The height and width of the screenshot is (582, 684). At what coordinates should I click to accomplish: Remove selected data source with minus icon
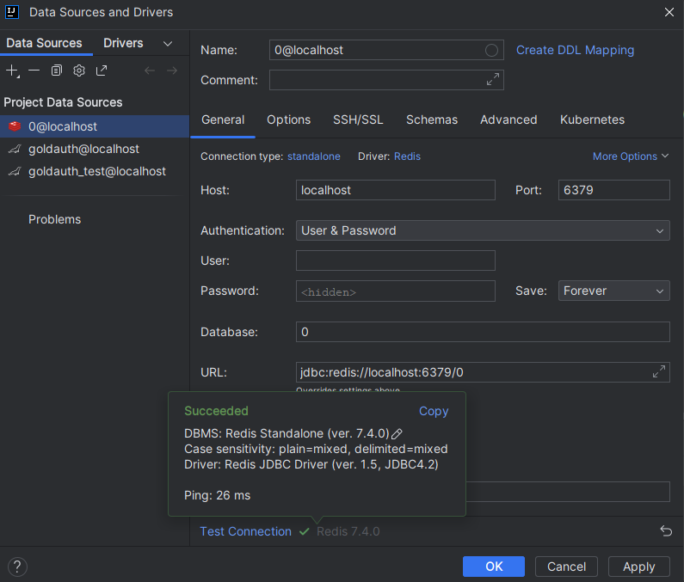(34, 70)
